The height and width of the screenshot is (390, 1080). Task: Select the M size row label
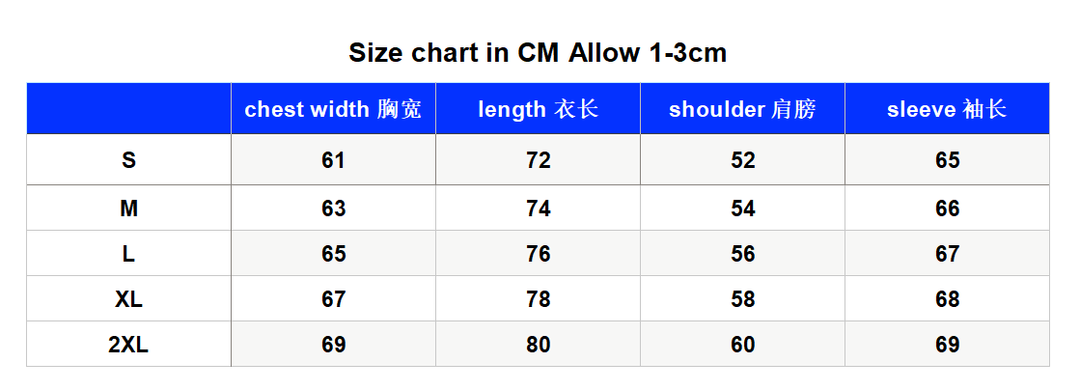[x=128, y=209]
